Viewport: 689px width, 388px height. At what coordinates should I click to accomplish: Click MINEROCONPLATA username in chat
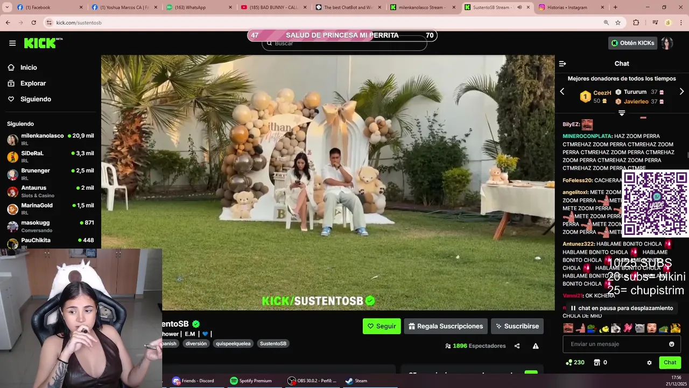click(x=587, y=136)
